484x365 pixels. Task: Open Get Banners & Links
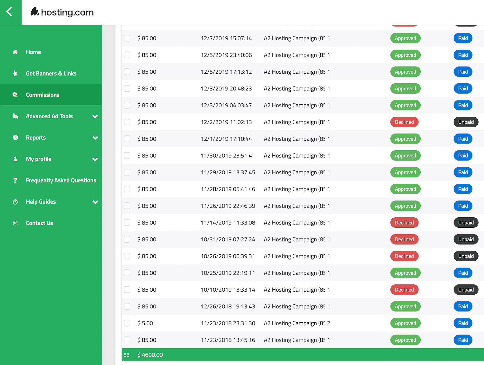pos(51,73)
